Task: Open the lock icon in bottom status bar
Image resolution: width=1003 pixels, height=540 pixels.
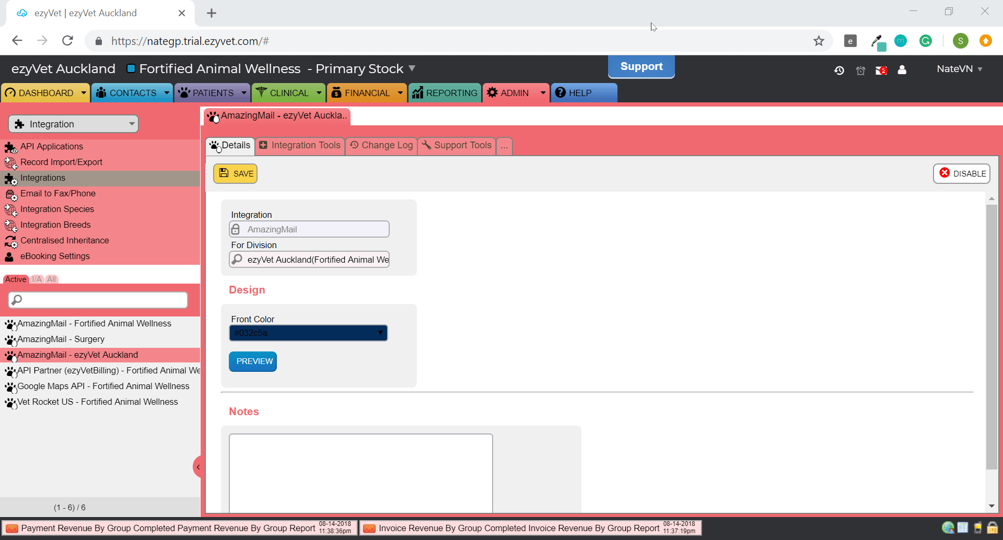Action: tap(993, 528)
